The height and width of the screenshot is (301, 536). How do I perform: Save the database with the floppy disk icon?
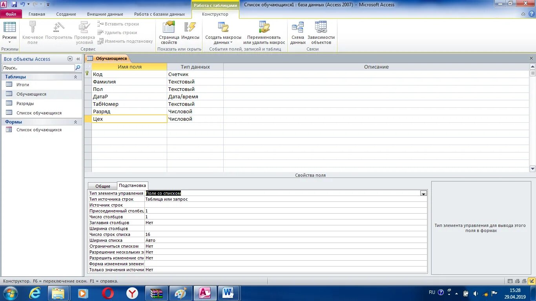click(14, 4)
